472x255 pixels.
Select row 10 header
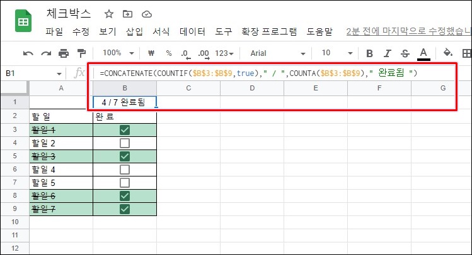14,222
